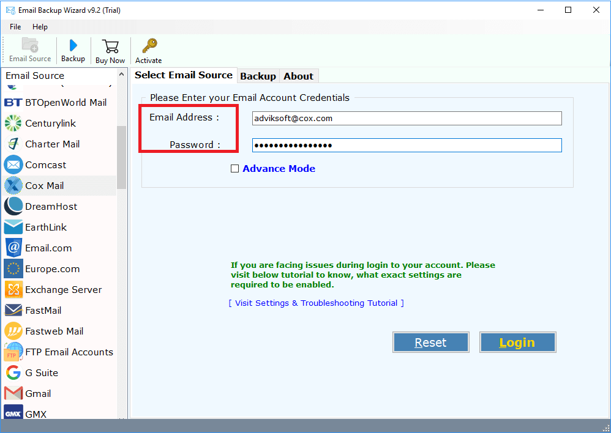Select Cox Mail in source list
The width and height of the screenshot is (611, 433).
pyautogui.click(x=59, y=186)
